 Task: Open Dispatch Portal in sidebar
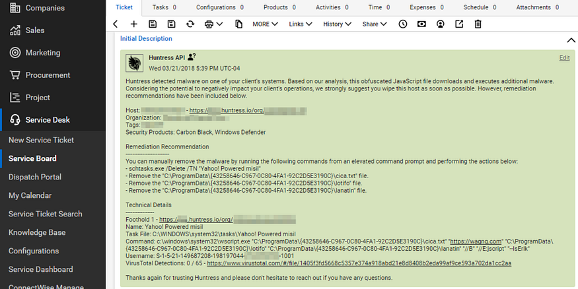[x=35, y=177]
